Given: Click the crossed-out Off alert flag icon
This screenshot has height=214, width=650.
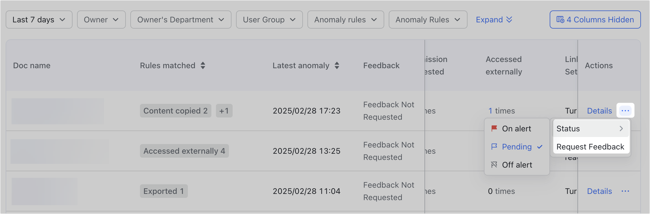Looking at the screenshot, I should click(494, 165).
